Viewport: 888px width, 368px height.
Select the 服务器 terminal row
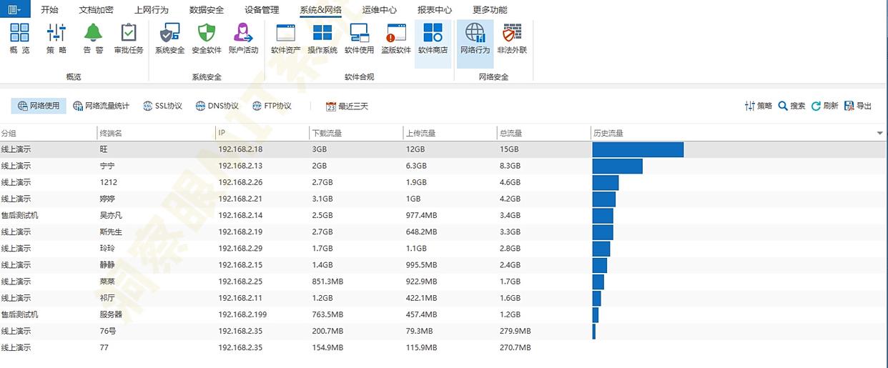tap(444, 314)
